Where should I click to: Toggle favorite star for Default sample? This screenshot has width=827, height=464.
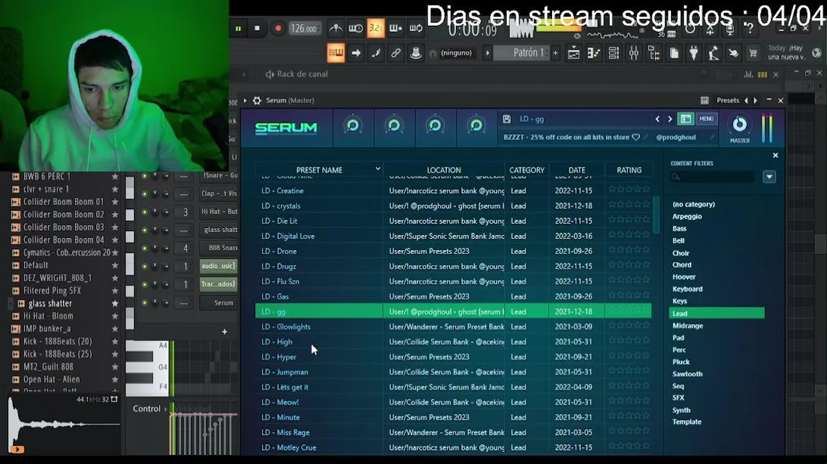pos(115,266)
